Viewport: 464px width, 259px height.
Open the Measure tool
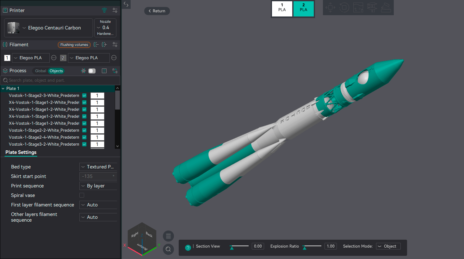click(x=372, y=7)
